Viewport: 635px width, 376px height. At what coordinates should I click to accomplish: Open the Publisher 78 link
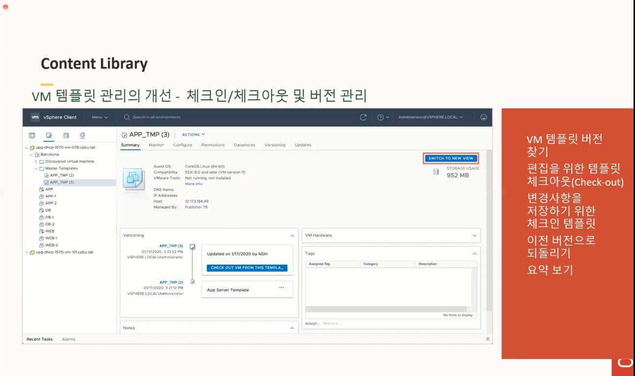(x=196, y=207)
